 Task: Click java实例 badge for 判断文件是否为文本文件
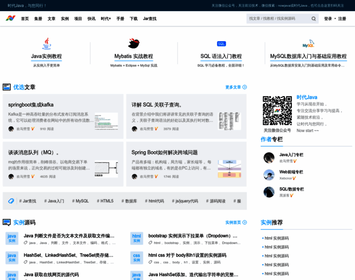pos(12,238)
